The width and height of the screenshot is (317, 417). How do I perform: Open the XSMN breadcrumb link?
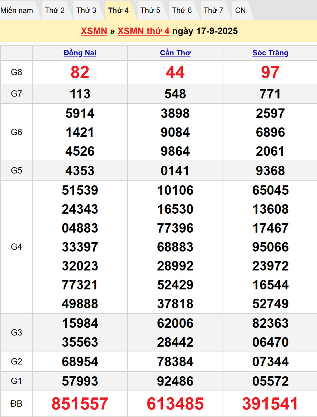point(94,31)
